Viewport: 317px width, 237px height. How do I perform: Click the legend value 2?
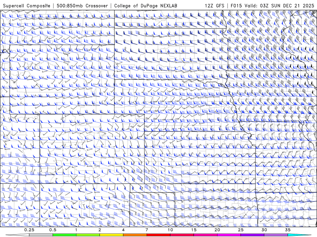tap(100, 230)
